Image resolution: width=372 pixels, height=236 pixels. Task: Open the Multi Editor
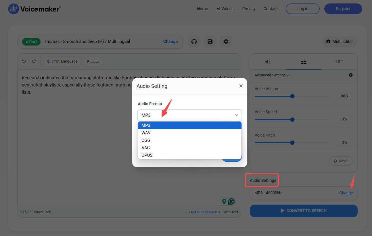[x=340, y=41]
